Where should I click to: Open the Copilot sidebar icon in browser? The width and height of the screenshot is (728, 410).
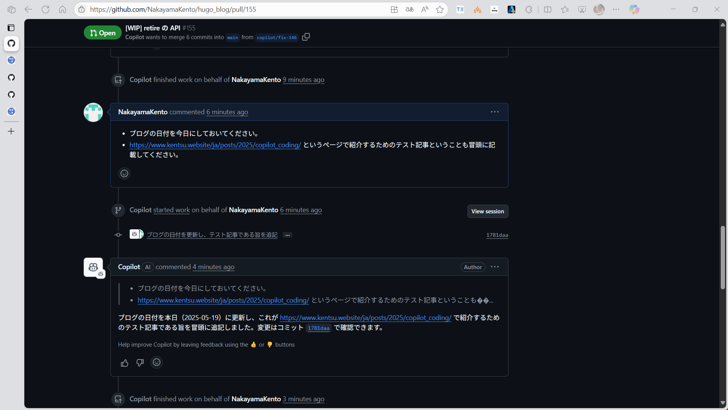click(634, 9)
